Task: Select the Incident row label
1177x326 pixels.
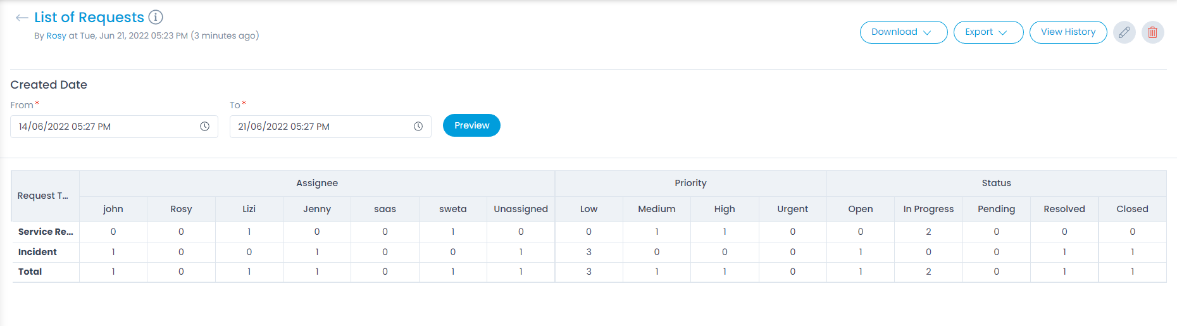Action: click(x=37, y=252)
